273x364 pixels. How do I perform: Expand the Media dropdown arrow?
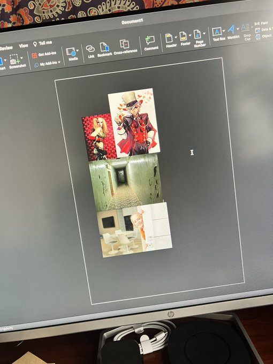click(77, 50)
